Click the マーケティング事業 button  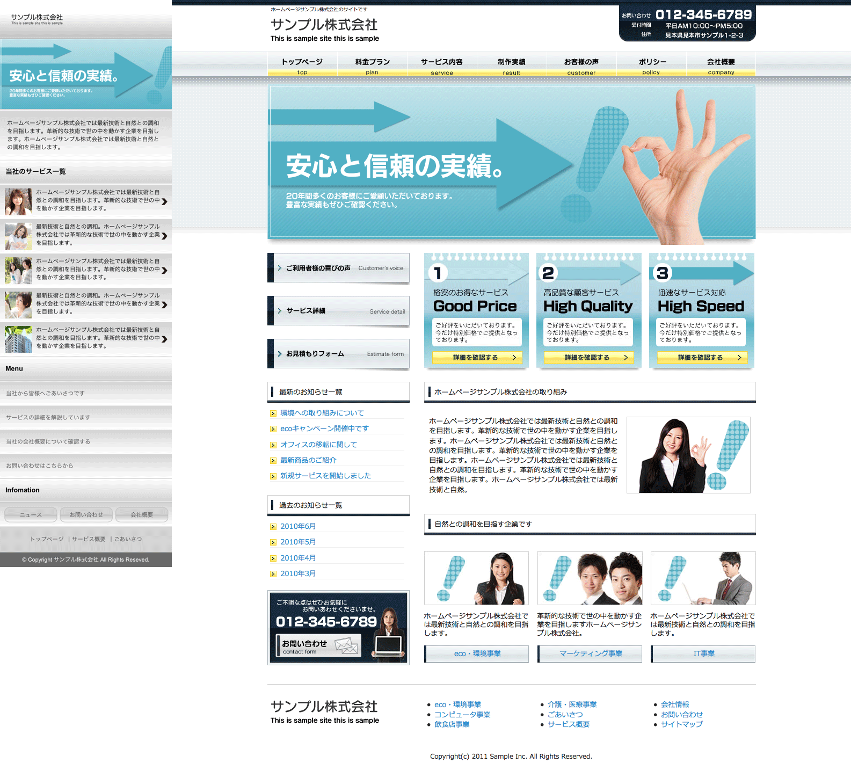pyautogui.click(x=590, y=653)
